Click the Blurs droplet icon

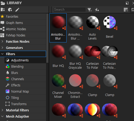[x=8, y=73]
